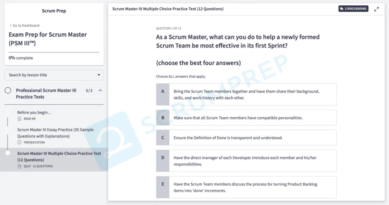The height and width of the screenshot is (205, 389).
Task: Go to Dashboard link
Action: (x=24, y=25)
